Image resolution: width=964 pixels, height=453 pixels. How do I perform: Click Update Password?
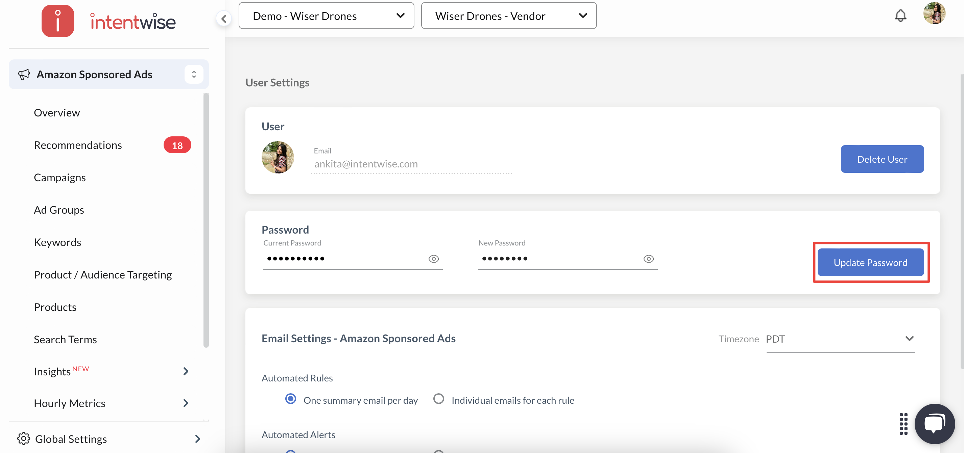870,262
